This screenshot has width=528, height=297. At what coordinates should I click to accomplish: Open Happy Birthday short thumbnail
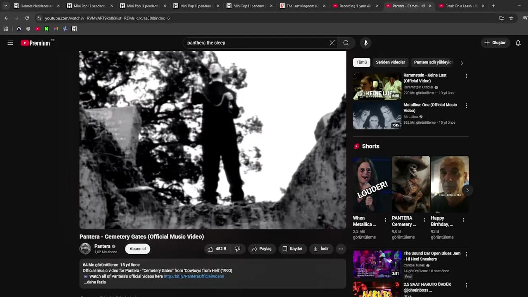(450, 184)
